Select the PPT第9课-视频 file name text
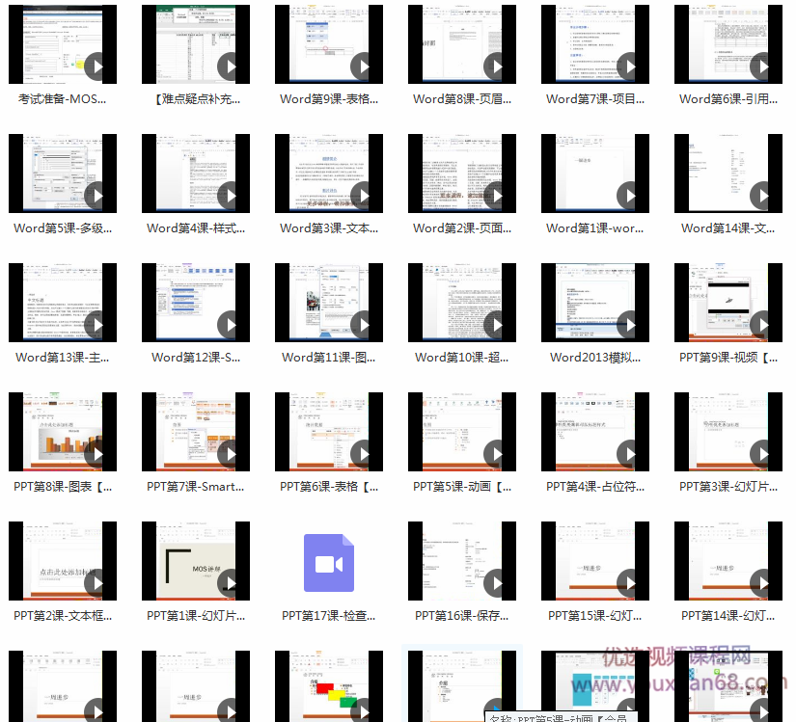 coord(728,357)
